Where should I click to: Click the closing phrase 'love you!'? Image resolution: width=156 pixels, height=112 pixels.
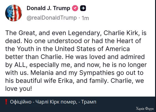click(x=18, y=89)
